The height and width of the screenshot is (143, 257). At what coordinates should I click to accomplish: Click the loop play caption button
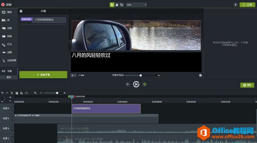point(136,85)
